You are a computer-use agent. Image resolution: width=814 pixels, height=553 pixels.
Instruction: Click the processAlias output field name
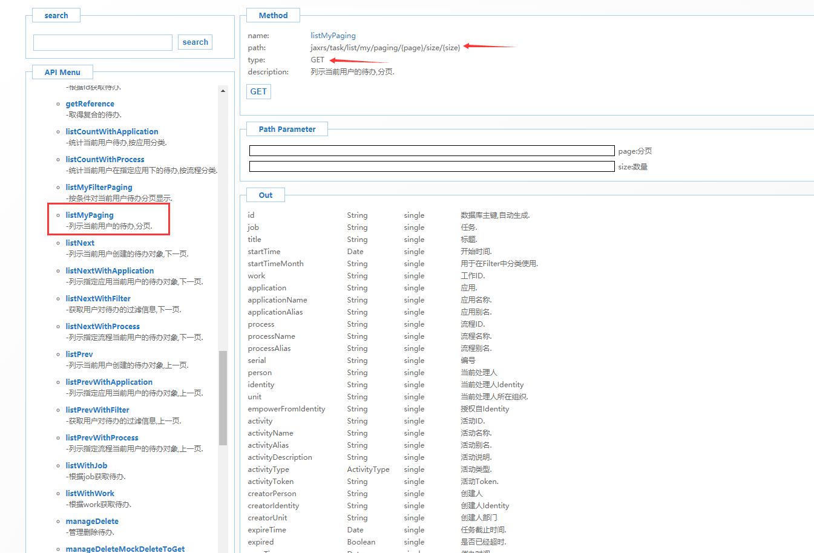pyautogui.click(x=269, y=348)
